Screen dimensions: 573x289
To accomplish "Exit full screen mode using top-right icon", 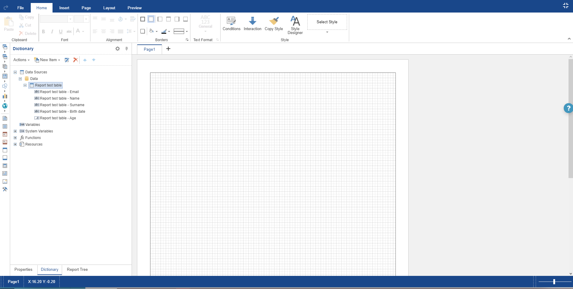I will pyautogui.click(x=566, y=6).
